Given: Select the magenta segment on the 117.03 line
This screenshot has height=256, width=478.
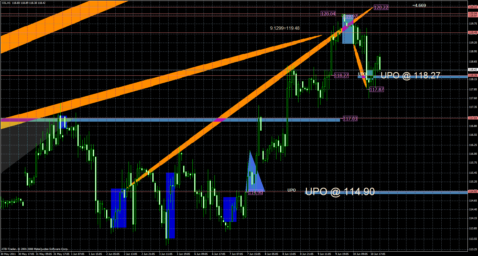Looking at the screenshot, I should (219, 120).
